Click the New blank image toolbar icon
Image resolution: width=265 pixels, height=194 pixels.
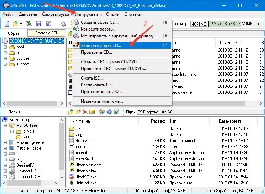tap(7, 24)
